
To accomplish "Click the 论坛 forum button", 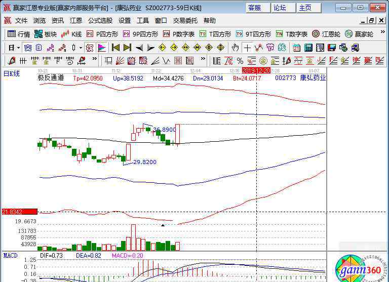I will pyautogui.click(x=283, y=8).
